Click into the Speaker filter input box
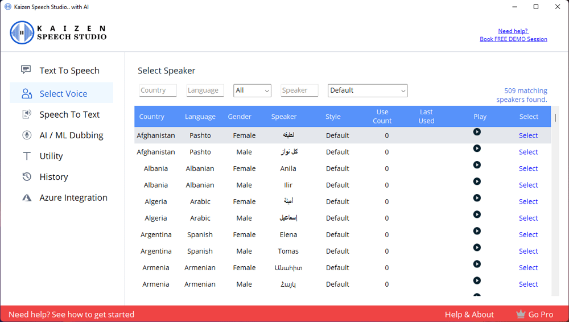Image resolution: width=569 pixels, height=322 pixels. (x=299, y=90)
